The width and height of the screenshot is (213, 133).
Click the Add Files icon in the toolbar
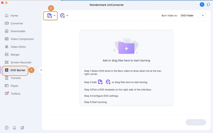click(50, 15)
